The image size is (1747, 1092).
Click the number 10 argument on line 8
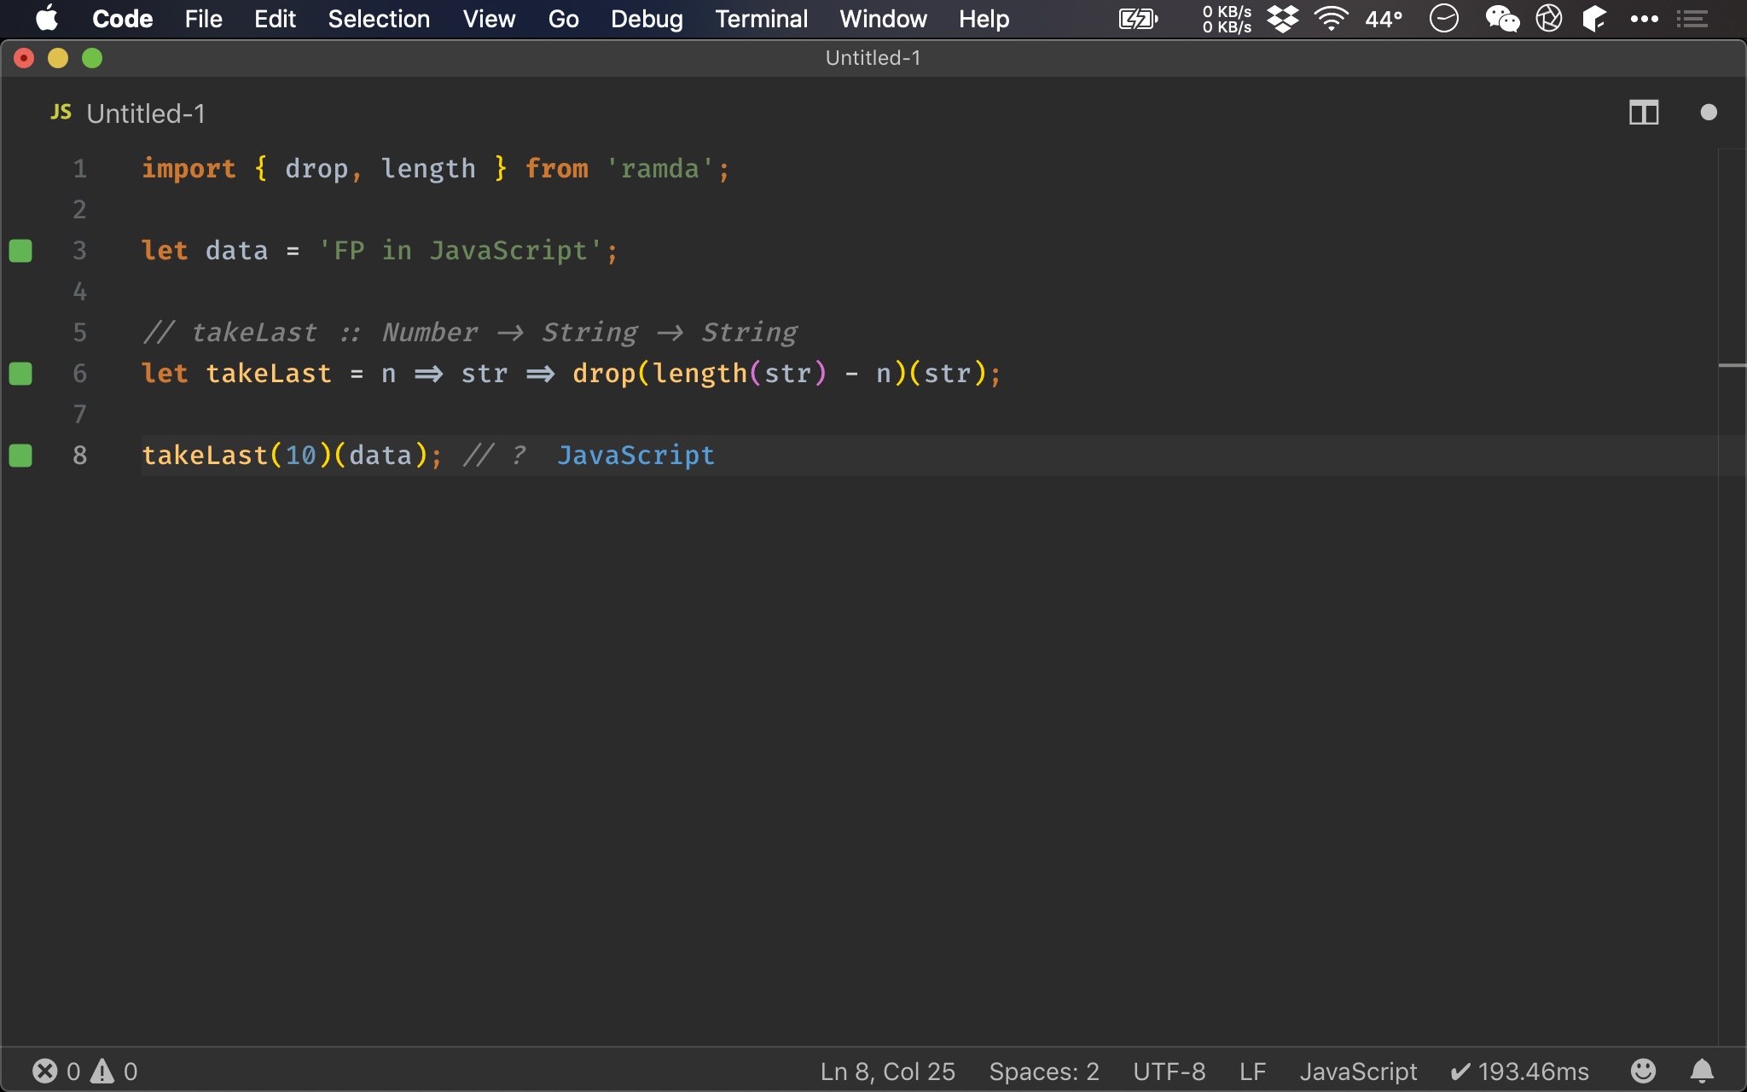[x=300, y=456]
